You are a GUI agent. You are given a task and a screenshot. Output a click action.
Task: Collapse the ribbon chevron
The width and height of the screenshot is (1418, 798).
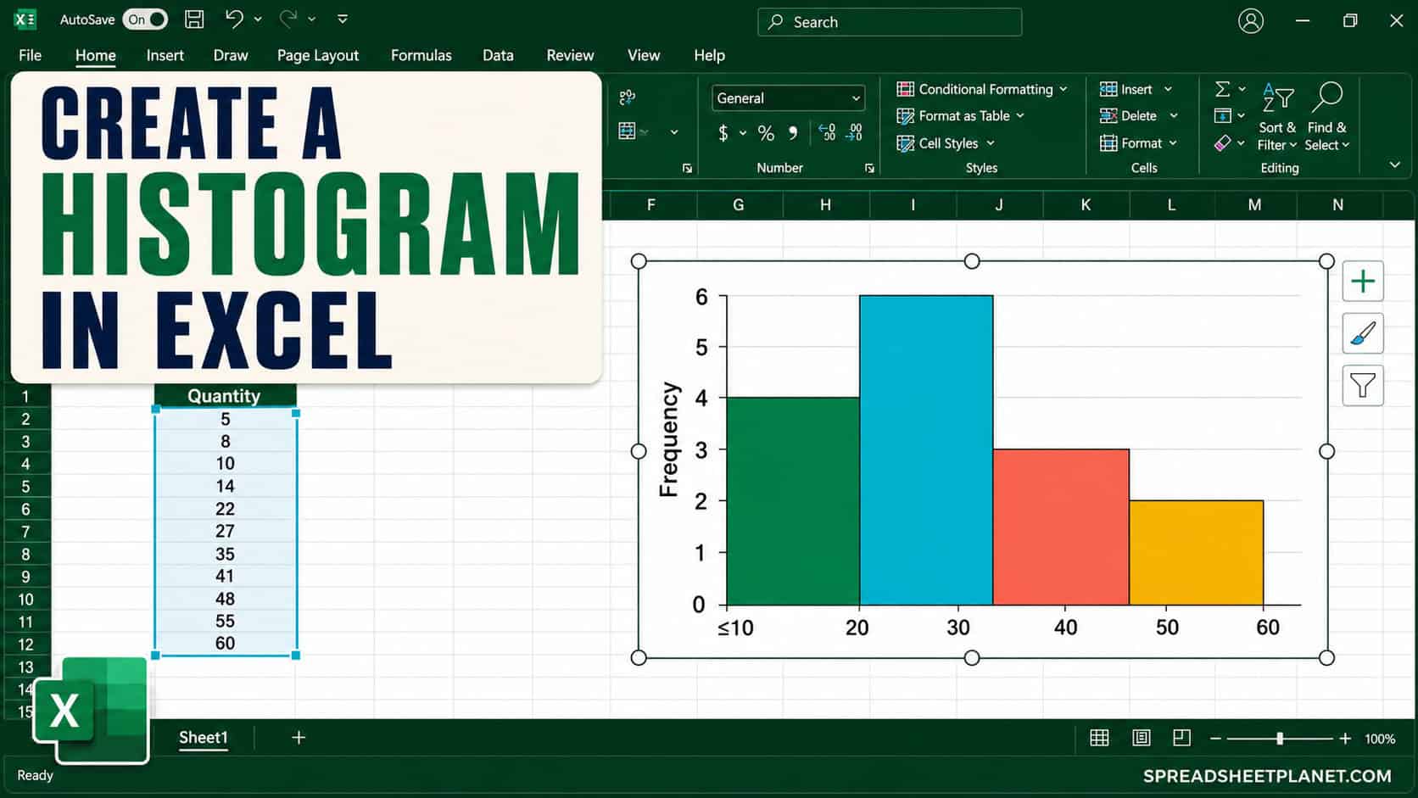pos(1395,165)
